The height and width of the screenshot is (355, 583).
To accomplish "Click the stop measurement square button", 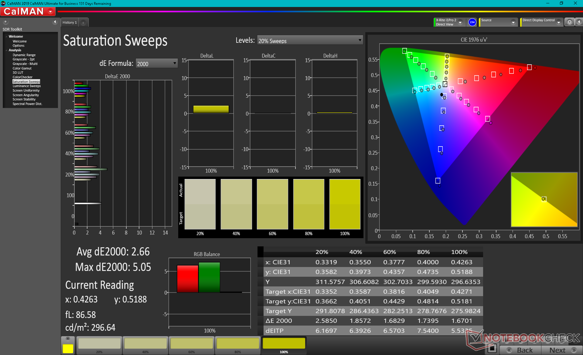I will [x=492, y=349].
